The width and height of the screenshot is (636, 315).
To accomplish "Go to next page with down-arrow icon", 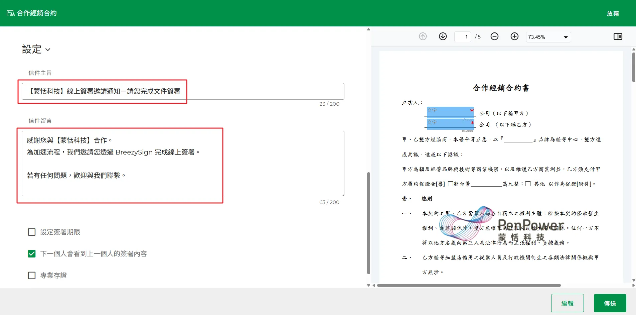I will [443, 36].
